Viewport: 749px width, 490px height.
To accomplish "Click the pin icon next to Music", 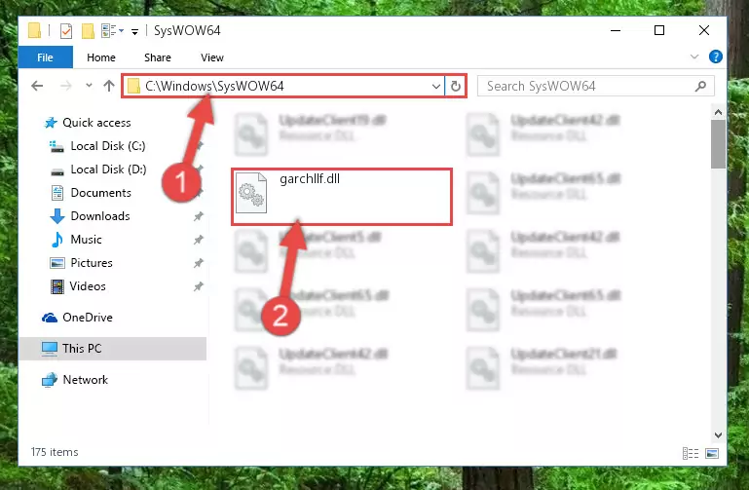I will (199, 240).
